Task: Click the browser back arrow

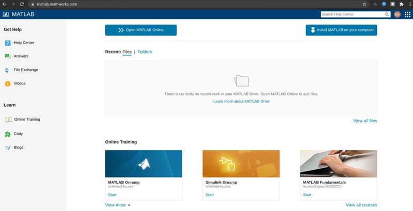Action: coord(4,4)
